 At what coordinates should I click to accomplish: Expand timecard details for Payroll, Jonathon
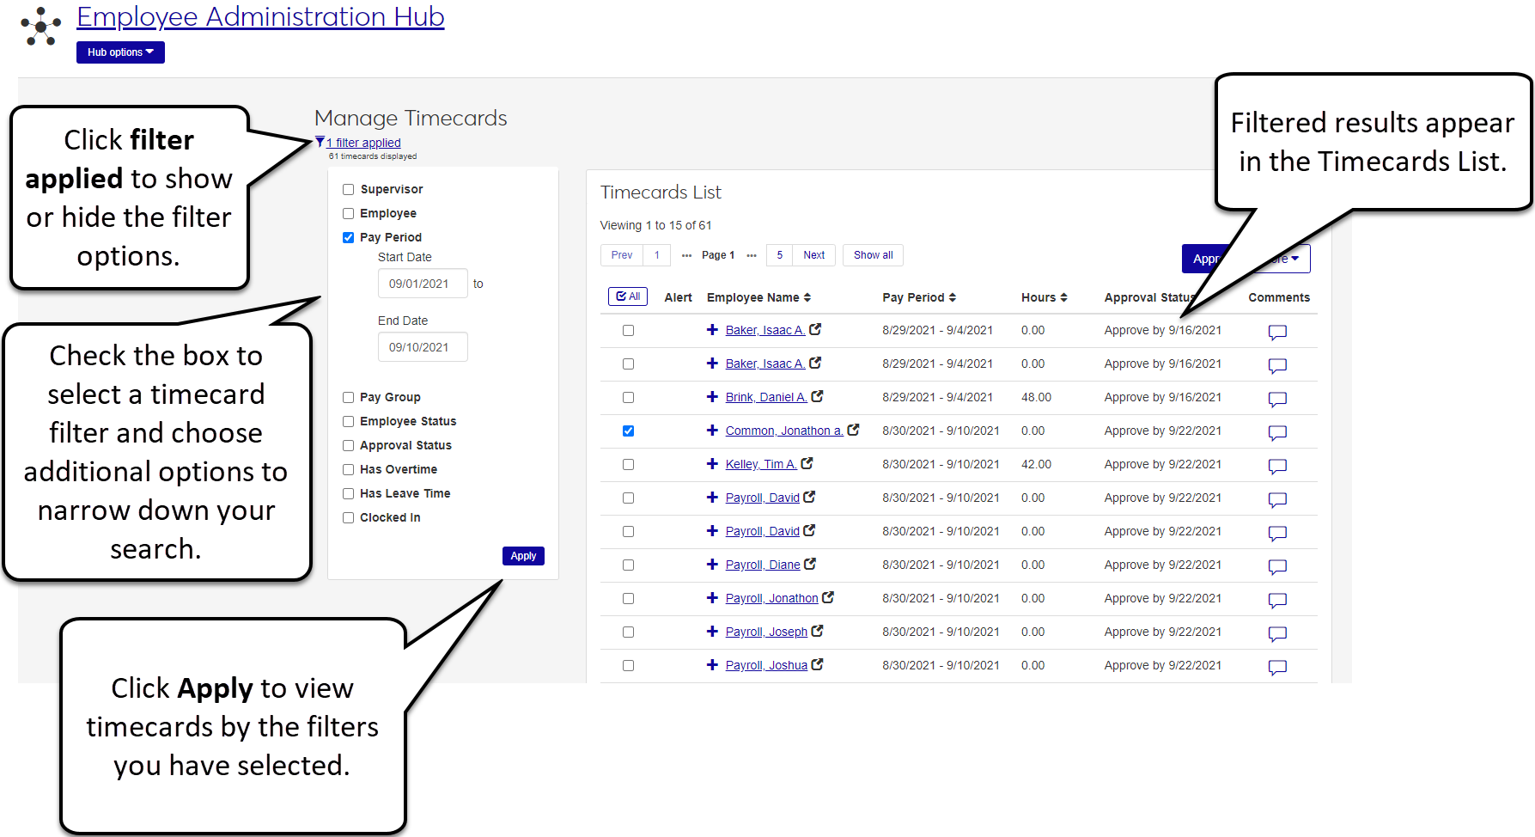[712, 598]
